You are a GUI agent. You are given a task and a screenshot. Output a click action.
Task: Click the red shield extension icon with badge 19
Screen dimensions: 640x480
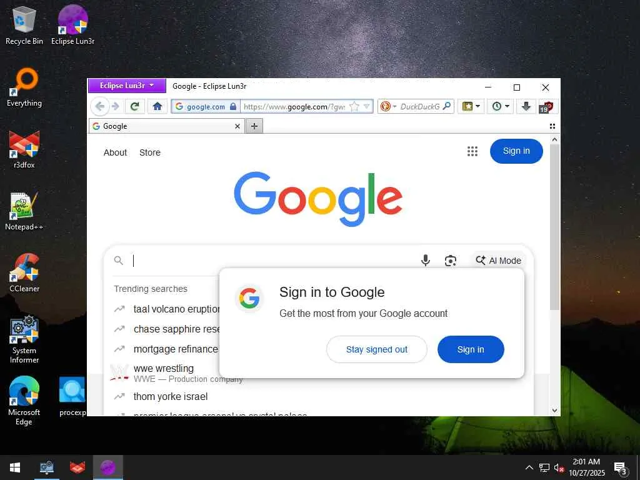click(x=546, y=107)
